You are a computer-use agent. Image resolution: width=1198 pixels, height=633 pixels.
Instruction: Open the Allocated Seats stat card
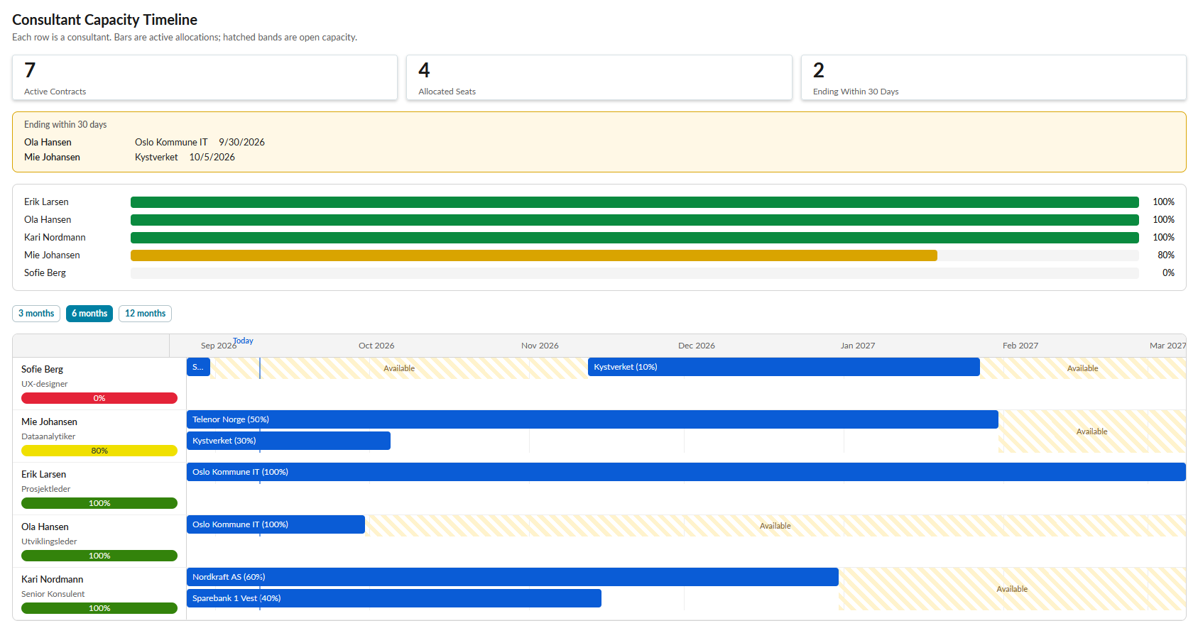pos(599,77)
